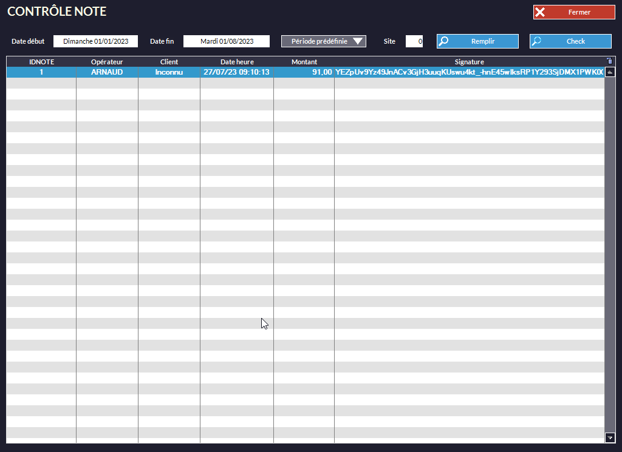The width and height of the screenshot is (622, 452).
Task: Click the Date heure column header
Action: [x=237, y=62]
